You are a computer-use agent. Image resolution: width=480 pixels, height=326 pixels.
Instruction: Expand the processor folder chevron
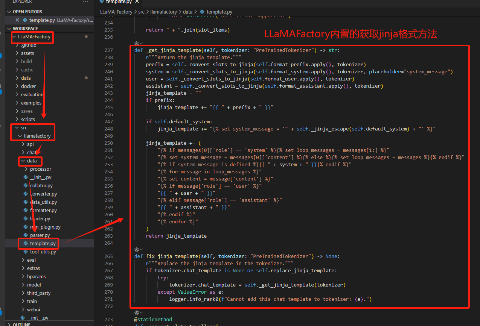coord(26,169)
